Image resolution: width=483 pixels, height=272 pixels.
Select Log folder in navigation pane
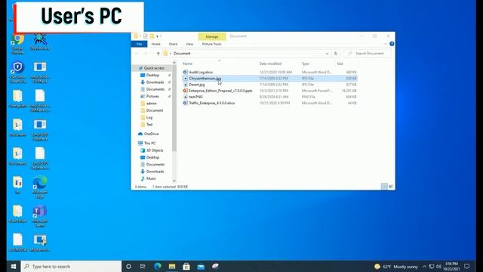click(x=149, y=118)
